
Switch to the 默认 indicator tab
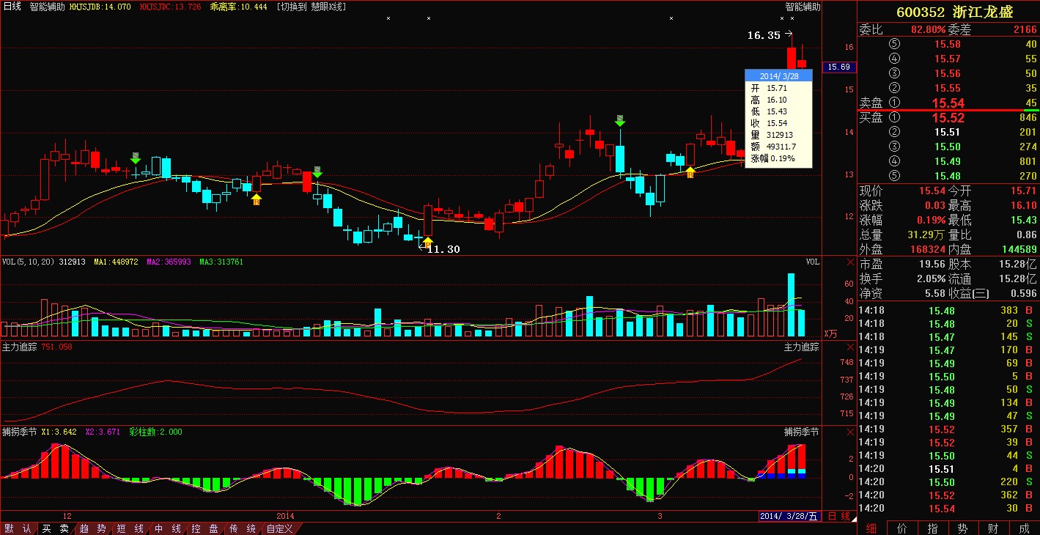(18, 528)
